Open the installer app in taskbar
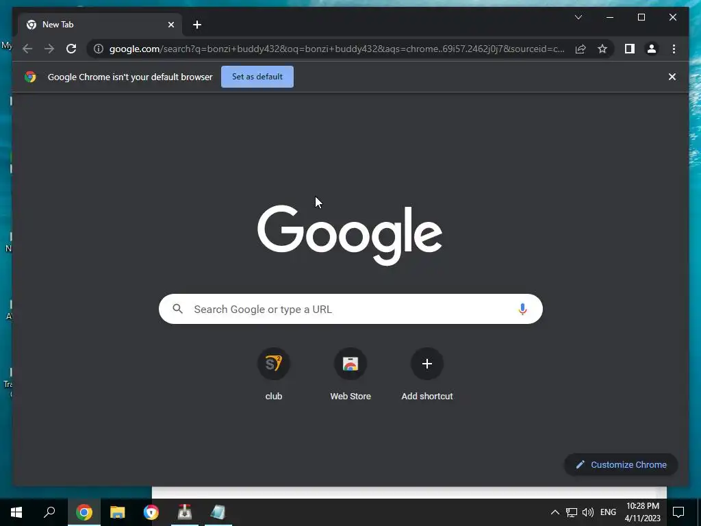Screen dimensions: 701x526 (185, 512)
